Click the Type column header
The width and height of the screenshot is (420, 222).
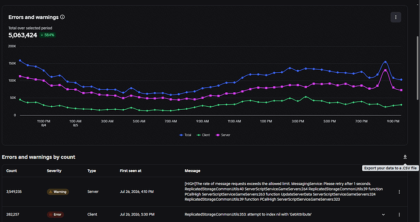91,171
